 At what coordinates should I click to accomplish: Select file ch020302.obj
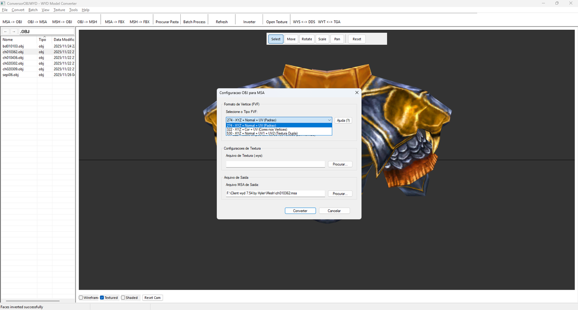[38, 64]
